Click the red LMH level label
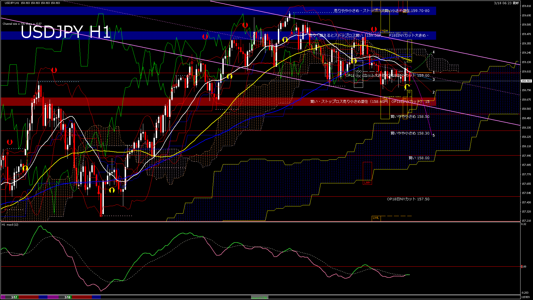Viewport: 533px width, 300px height. 367,182
